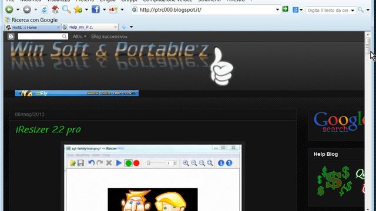Click the address bar showing ptrc000.blogspot.it

pyautogui.click(x=206, y=10)
